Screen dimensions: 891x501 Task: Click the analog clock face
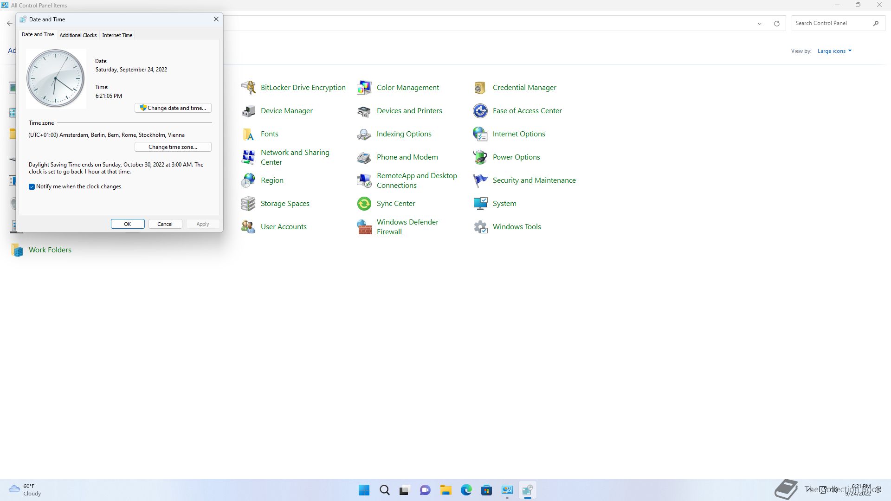[56, 78]
